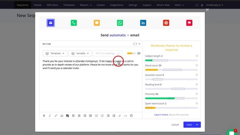240x135 pixels.
Task: Show info for Positivity metric
Action: coord(196,94)
